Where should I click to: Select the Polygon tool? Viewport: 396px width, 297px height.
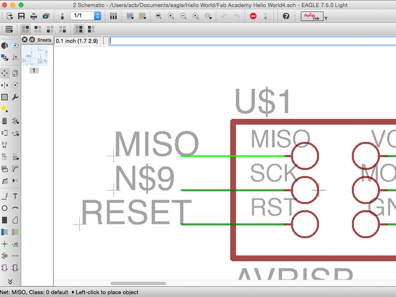coord(15,220)
